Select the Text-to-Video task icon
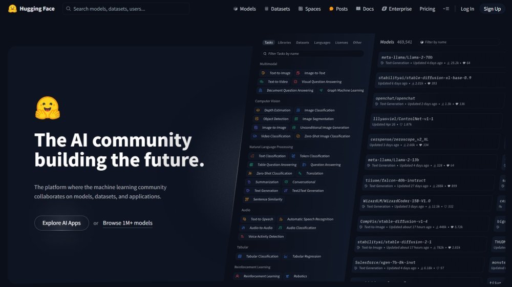The image size is (512, 287). tap(262, 81)
